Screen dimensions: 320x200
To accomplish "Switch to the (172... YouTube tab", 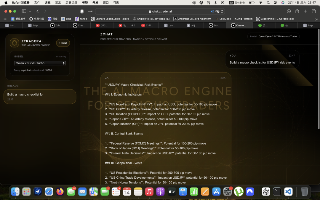I will click(x=102, y=25).
